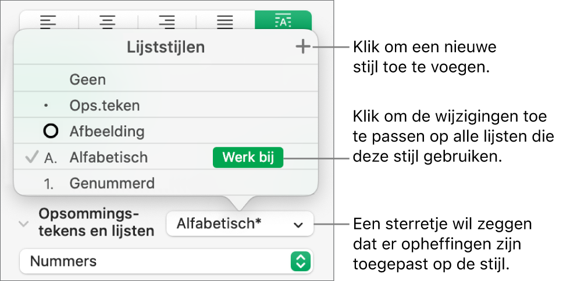Click the Opsommingstekens en lijsten label
This screenshot has width=563, height=281.
[96, 222]
